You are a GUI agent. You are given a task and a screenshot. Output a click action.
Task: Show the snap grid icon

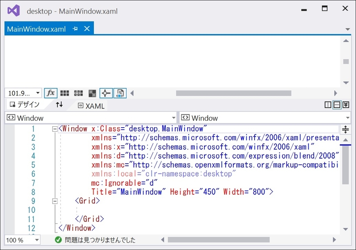[x=65, y=93]
